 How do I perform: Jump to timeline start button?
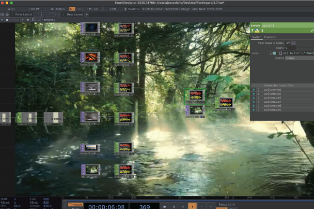click(165, 207)
